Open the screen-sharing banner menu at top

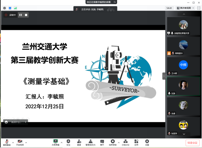115,2
